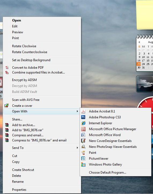Viewport: 153px width, 194px height.
Task: Click the Add to archive books icon
Action: [x=7, y=125]
